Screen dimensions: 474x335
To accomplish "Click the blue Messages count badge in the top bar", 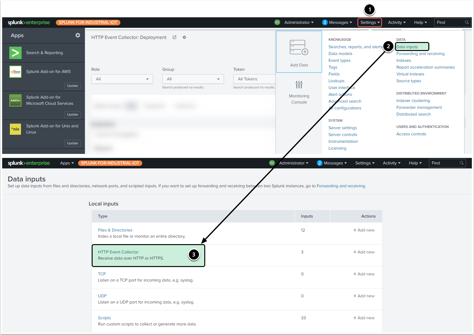I will [x=325, y=22].
